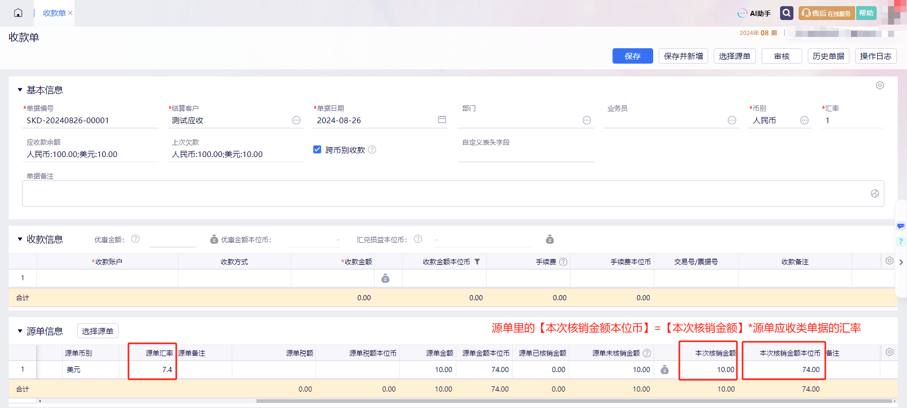
Task: Click 本次核销金额本位币 cell 74.00
Action: click(x=784, y=370)
